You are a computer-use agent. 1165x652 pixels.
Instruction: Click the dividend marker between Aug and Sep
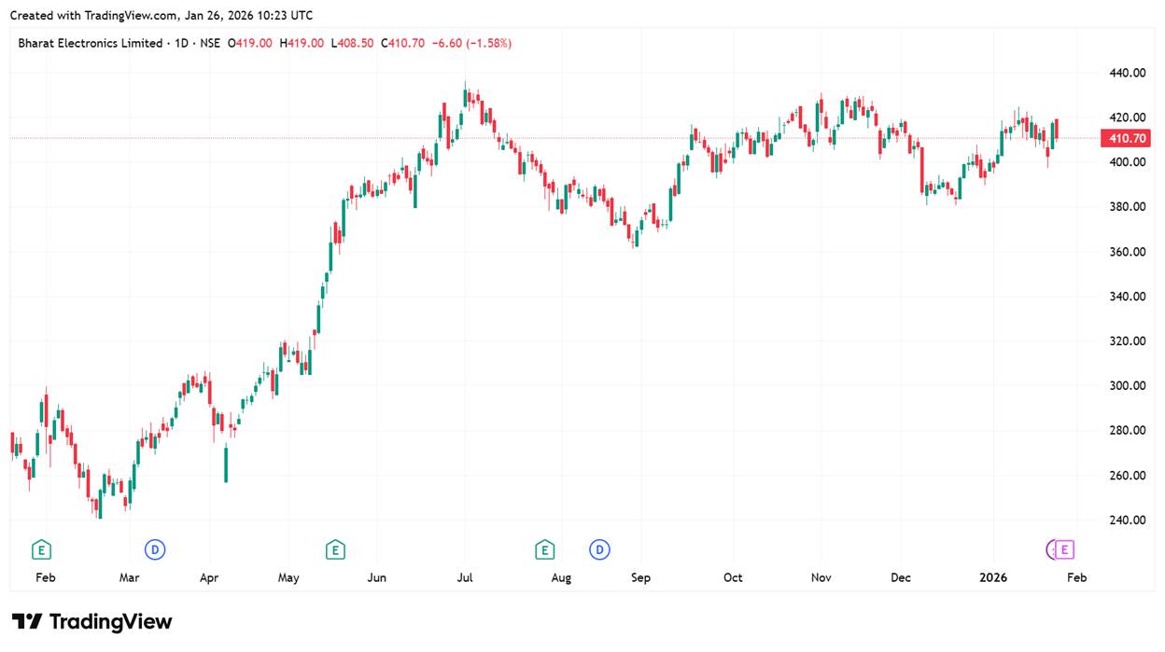(x=599, y=550)
